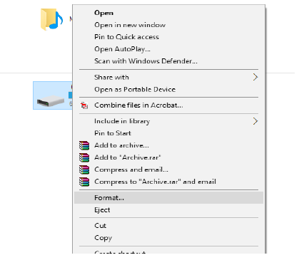299x260 pixels.
Task: Select the Format option
Action: tap(168, 198)
